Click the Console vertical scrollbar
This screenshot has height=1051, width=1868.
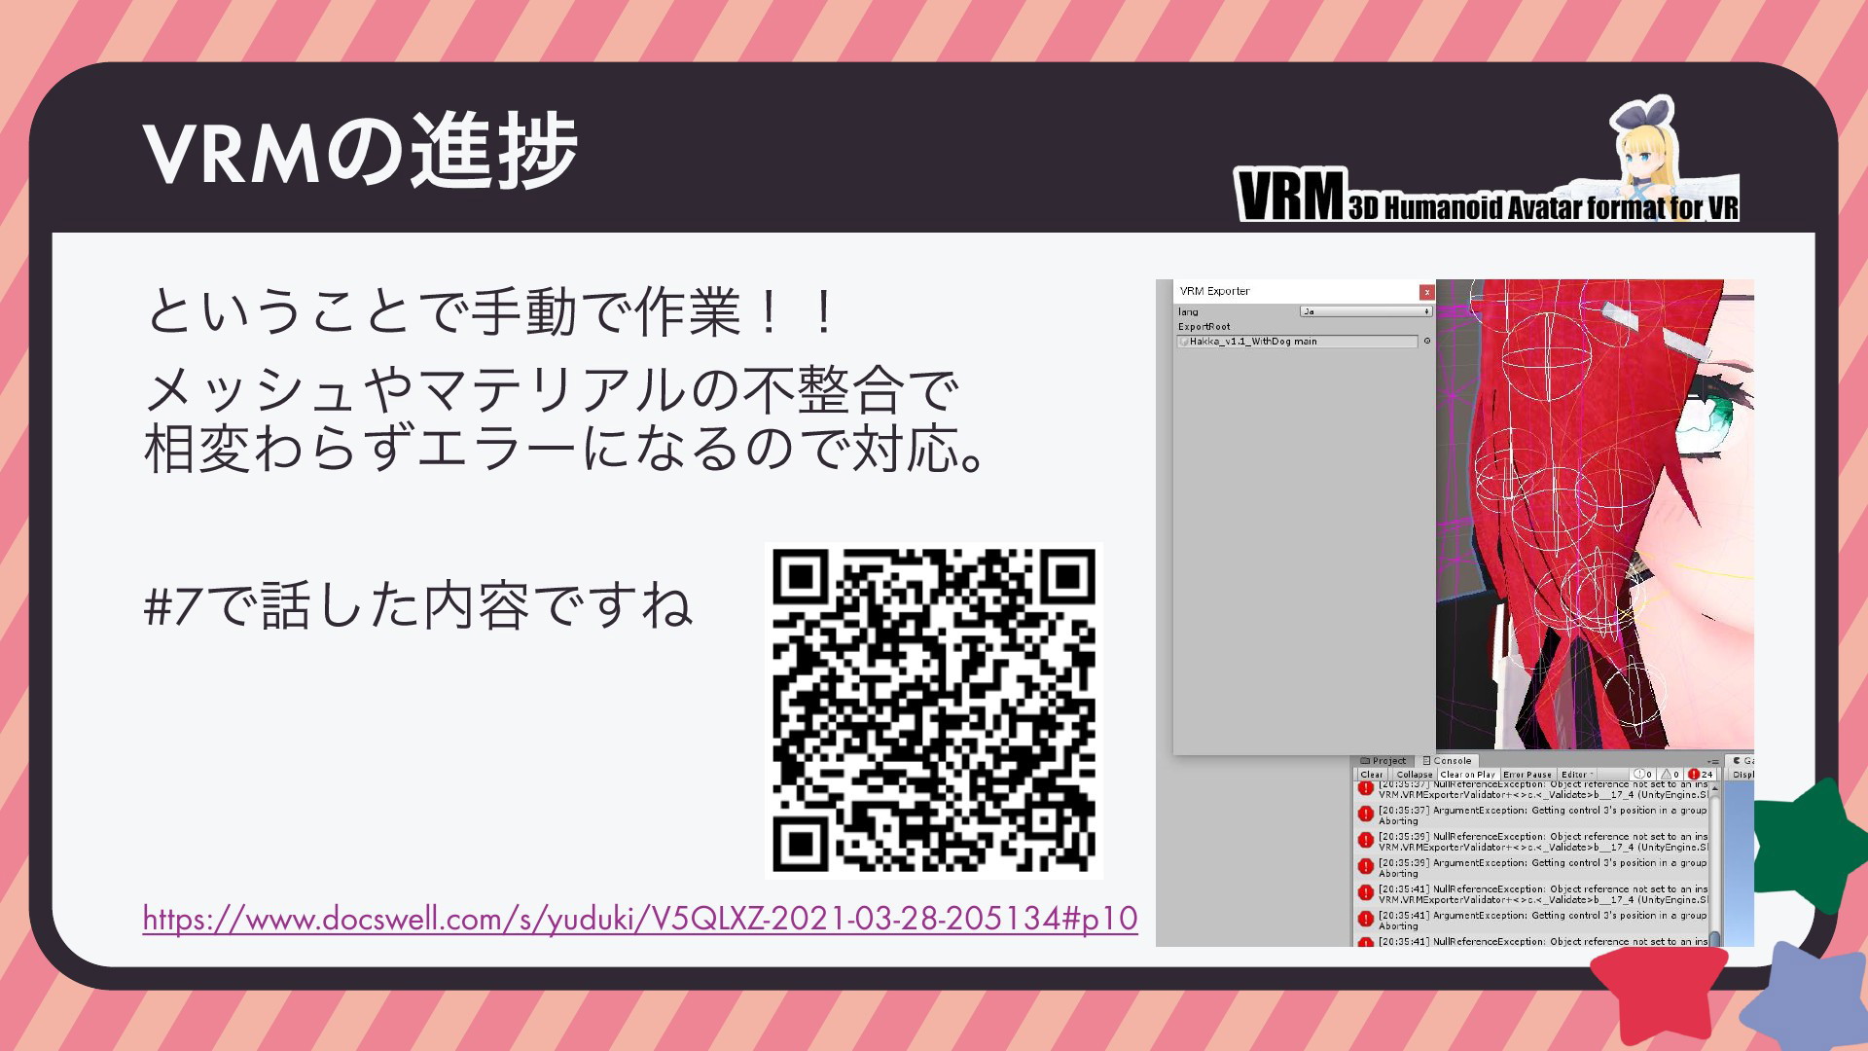coord(1715,864)
